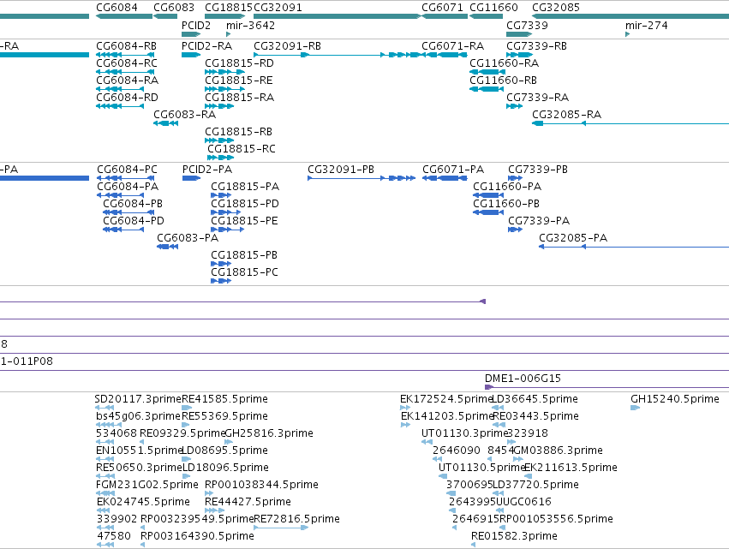Select protein CG7339-PA
The width and height of the screenshot is (729, 549).
pyautogui.click(x=539, y=221)
